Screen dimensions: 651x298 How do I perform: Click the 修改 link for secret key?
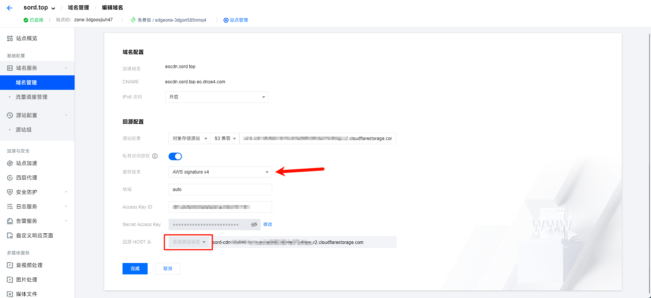click(267, 225)
